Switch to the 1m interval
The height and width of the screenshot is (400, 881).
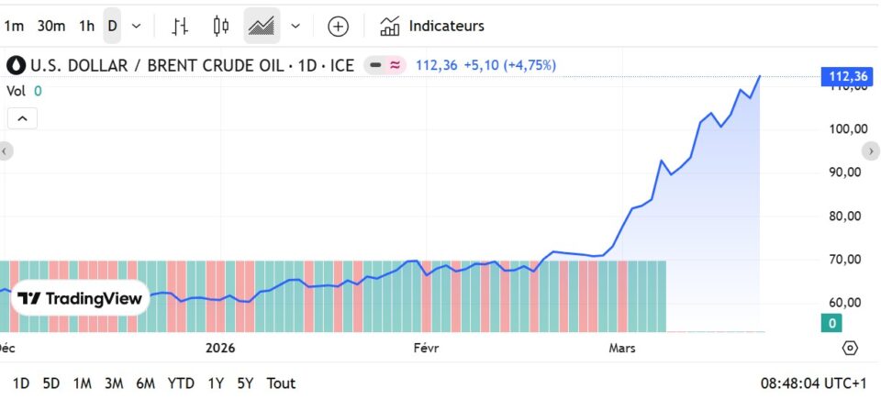click(x=14, y=26)
